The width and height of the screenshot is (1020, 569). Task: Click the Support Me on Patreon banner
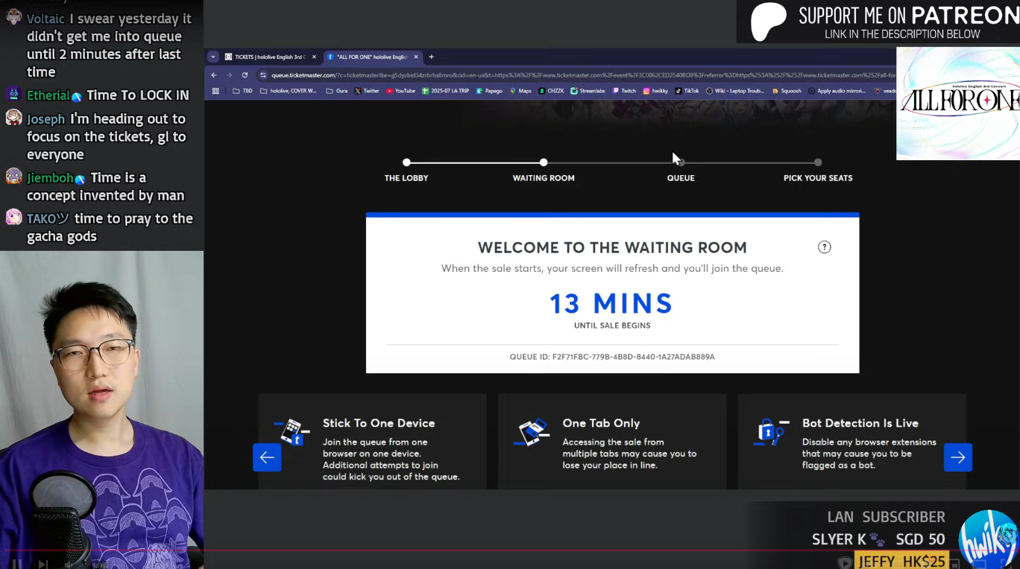[878, 22]
